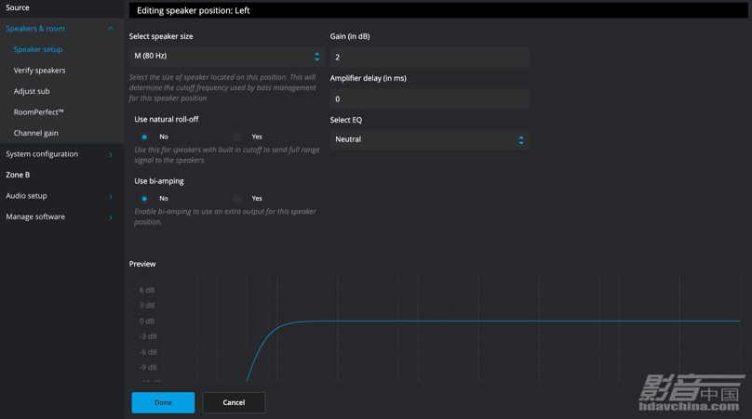Screen dimensions: 752x419
Task: Open the Neutral EQ dropdown
Action: pos(429,140)
